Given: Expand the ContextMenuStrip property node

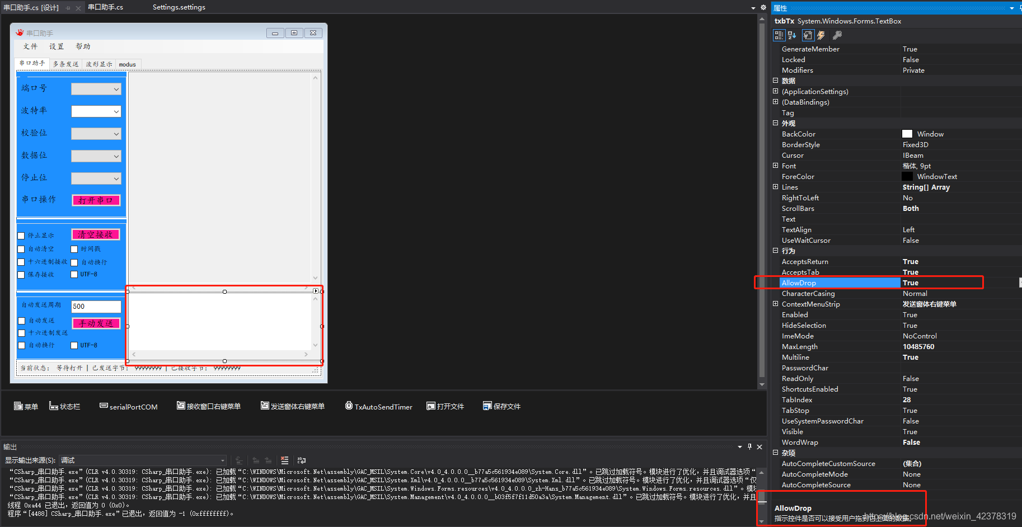Looking at the screenshot, I should (775, 304).
